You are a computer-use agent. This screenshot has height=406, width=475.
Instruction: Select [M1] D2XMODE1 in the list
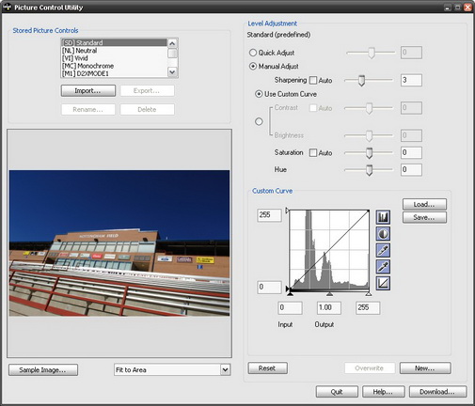click(x=114, y=73)
